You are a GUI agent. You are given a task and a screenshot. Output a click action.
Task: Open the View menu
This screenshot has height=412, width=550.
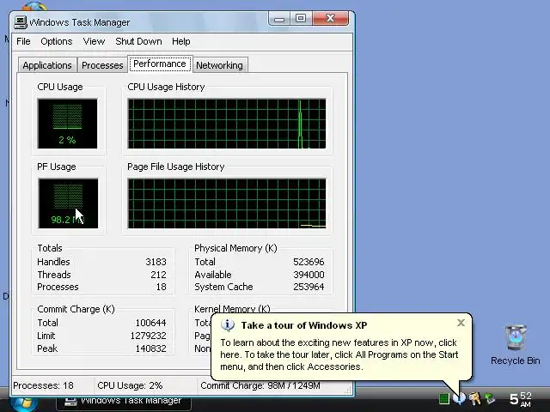(x=94, y=41)
